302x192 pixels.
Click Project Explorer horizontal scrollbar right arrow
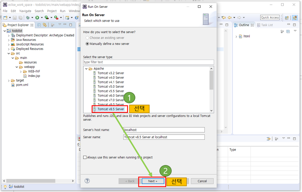tap(73, 181)
